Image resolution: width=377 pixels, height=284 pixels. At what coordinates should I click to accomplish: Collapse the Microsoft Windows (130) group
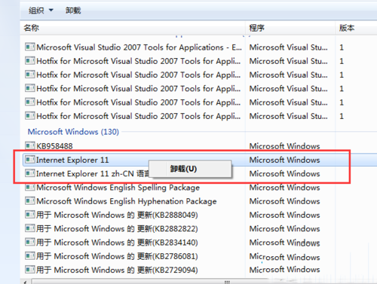pos(73,132)
